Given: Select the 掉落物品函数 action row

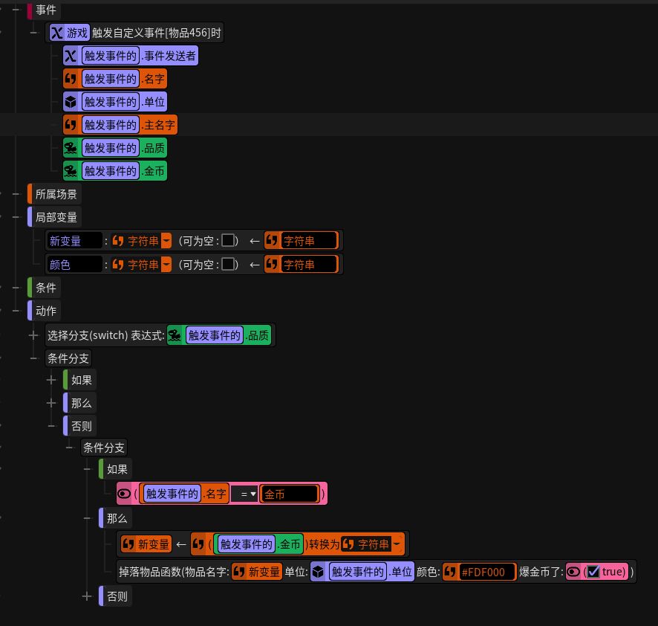Looking at the screenshot, I should coord(377,572).
